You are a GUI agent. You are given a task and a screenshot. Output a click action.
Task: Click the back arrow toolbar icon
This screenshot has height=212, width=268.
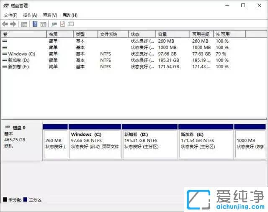(5, 24)
